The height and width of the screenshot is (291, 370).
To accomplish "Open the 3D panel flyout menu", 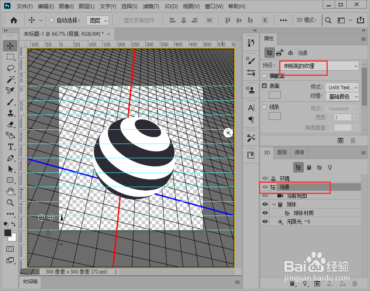I will point(364,153).
